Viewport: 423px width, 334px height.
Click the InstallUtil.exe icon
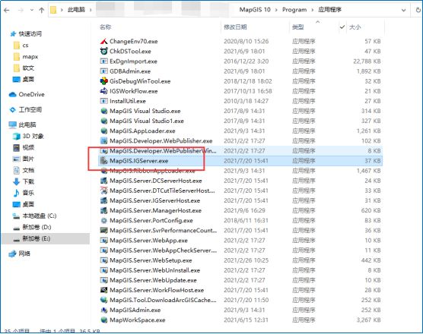[104, 101]
